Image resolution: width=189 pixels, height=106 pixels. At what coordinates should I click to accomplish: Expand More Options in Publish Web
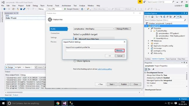[x=82, y=61]
